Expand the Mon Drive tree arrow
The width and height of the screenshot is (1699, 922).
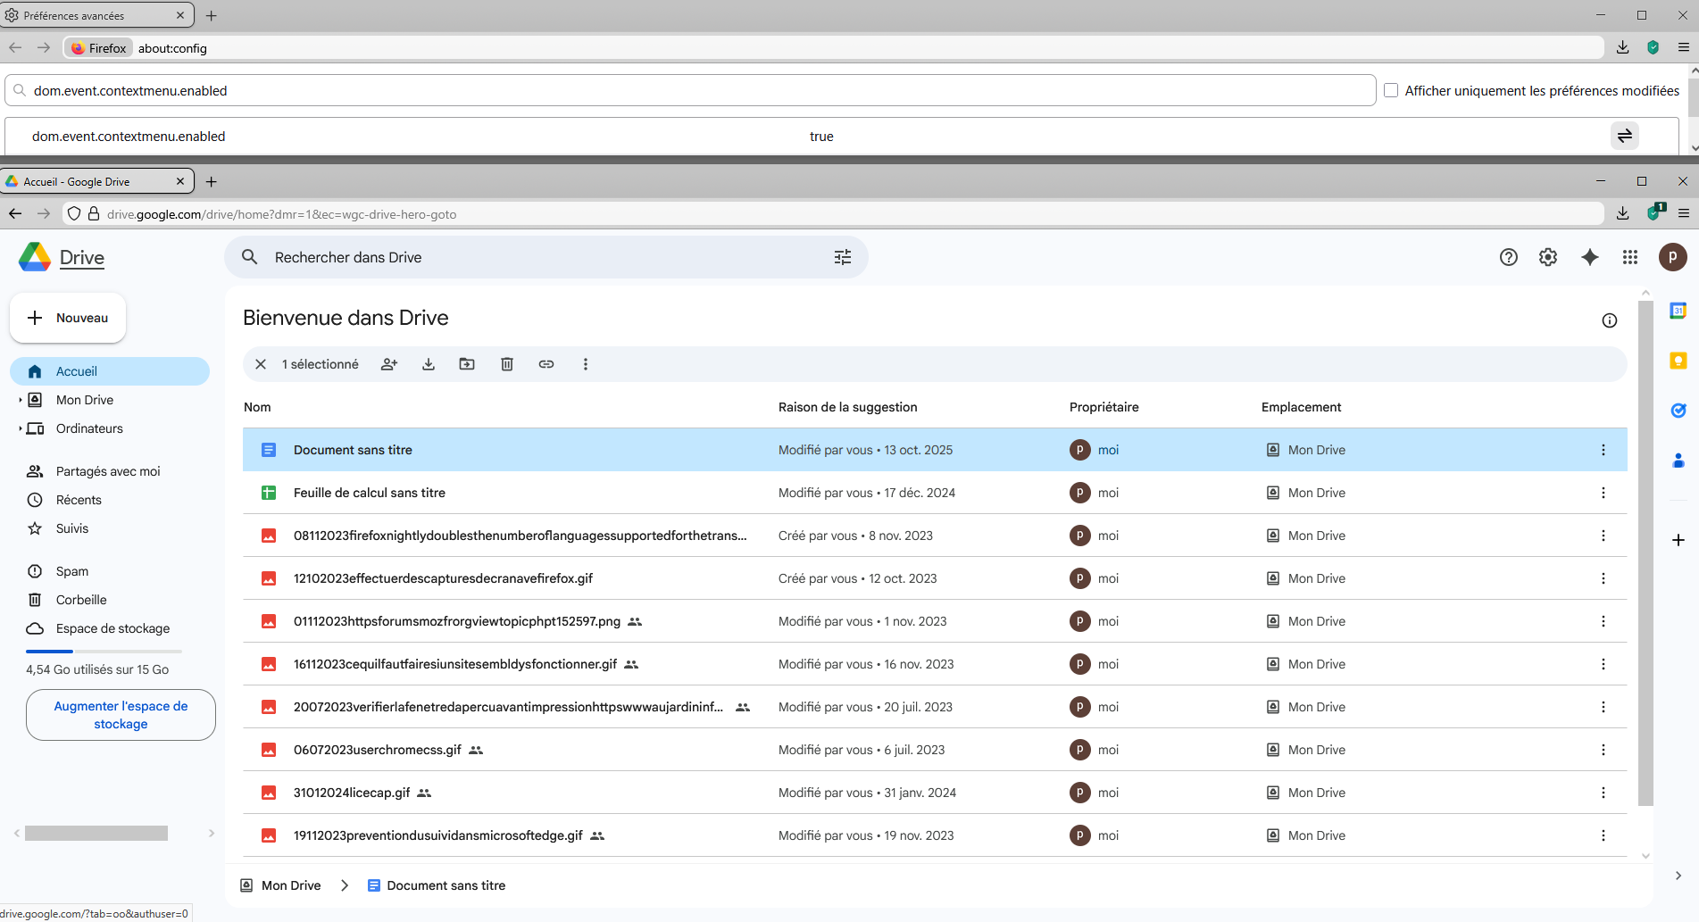point(20,400)
